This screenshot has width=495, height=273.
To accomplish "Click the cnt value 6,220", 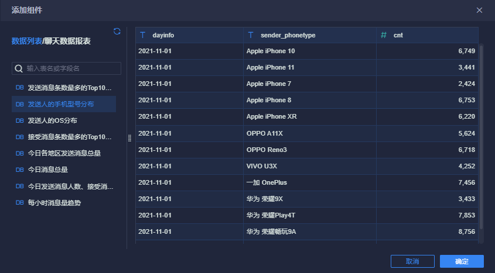I will click(x=466, y=116).
